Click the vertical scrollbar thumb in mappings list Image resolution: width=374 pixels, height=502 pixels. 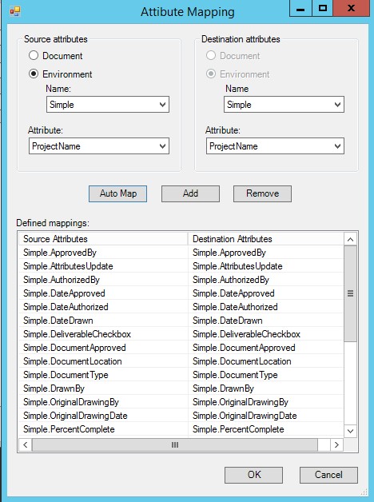[x=350, y=293]
